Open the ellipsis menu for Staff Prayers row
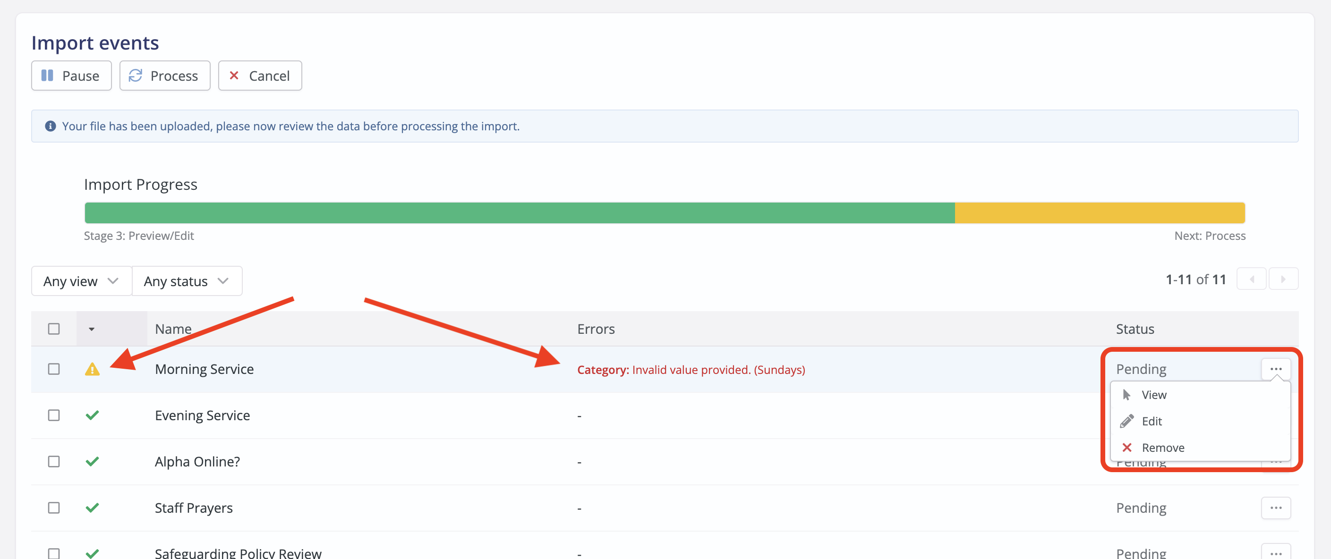 (x=1276, y=508)
